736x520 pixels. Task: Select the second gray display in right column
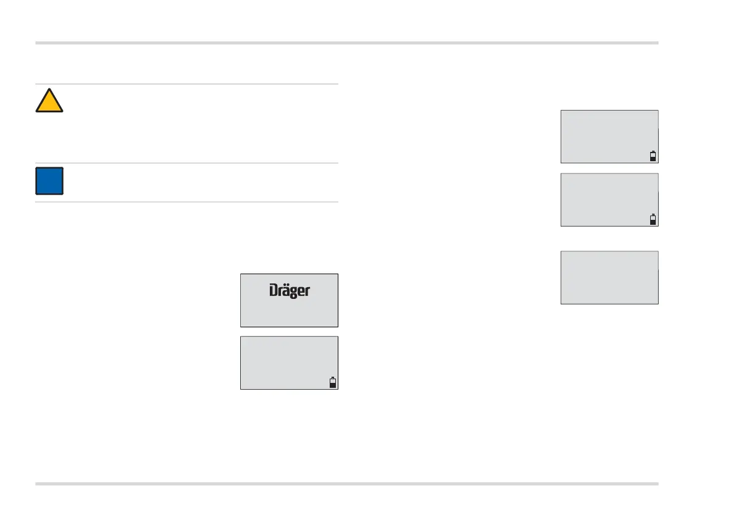tap(610, 200)
